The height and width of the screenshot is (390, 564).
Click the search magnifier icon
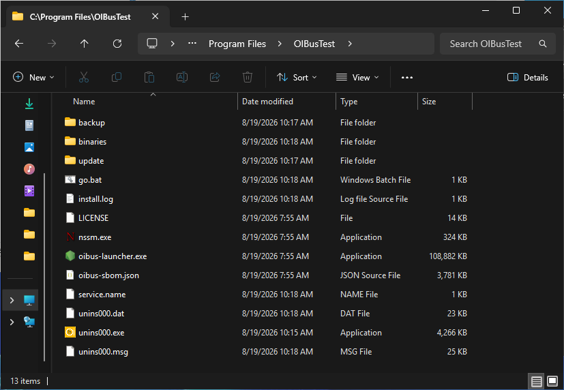[543, 44]
